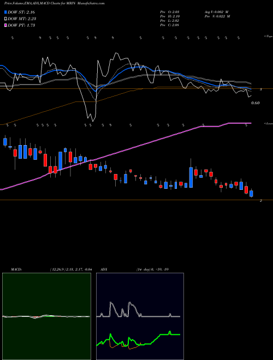Click the first blue candlestick on the left
Image resolution: width=273 pixels, height=360 pixels.
pos(5,142)
